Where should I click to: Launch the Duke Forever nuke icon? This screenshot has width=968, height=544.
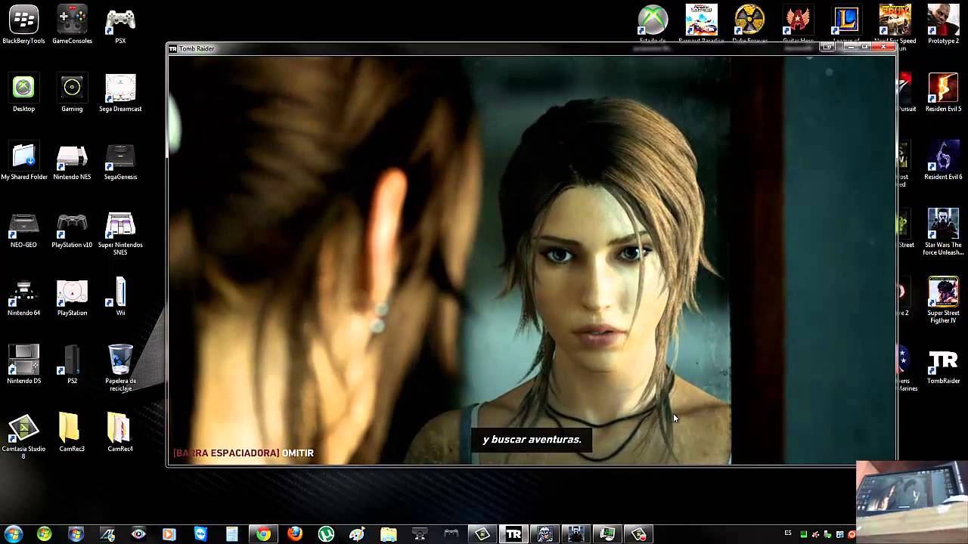click(x=749, y=24)
